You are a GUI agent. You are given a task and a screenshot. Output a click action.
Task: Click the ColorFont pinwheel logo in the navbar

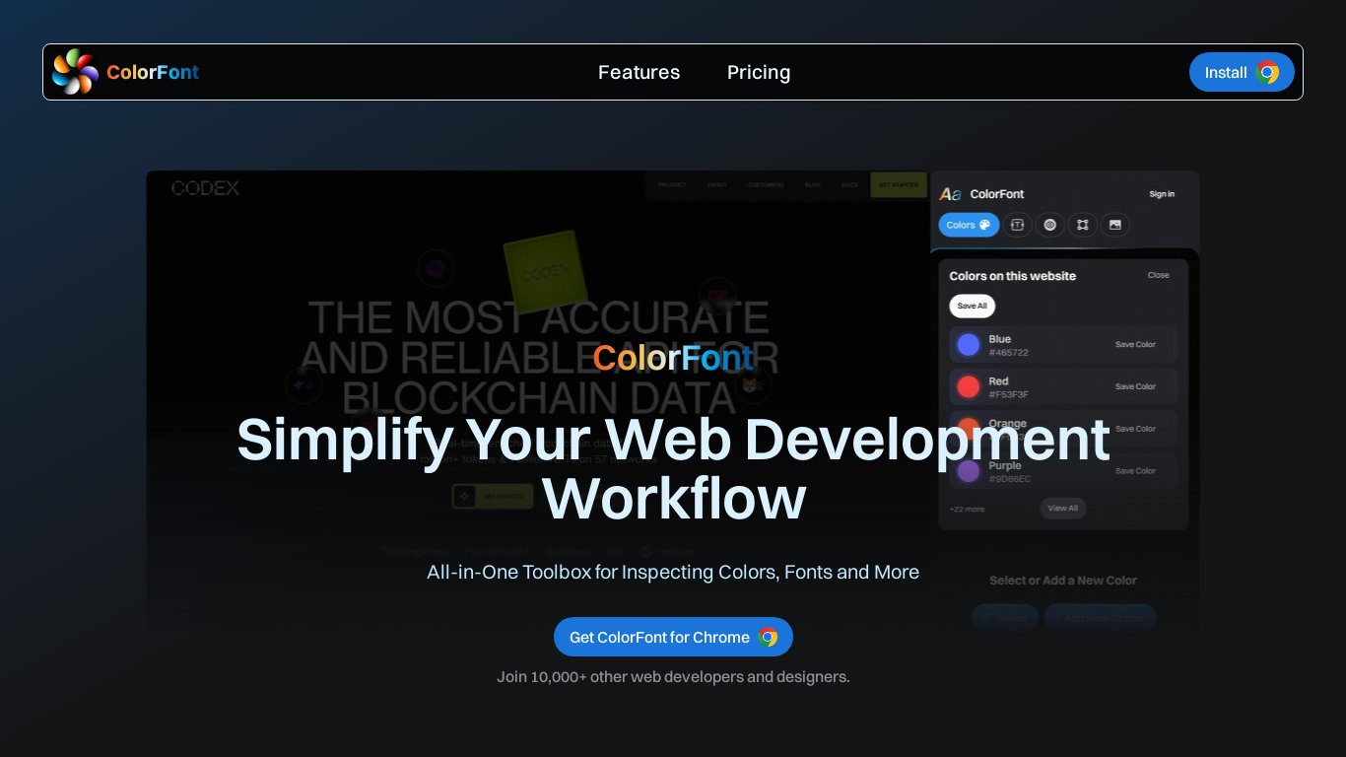75,72
